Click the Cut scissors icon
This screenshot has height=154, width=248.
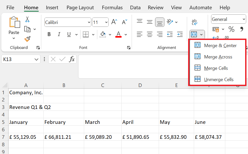27,19
